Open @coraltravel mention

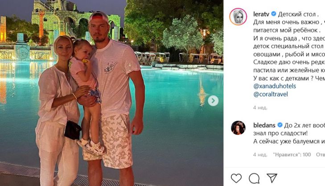(x=271, y=94)
